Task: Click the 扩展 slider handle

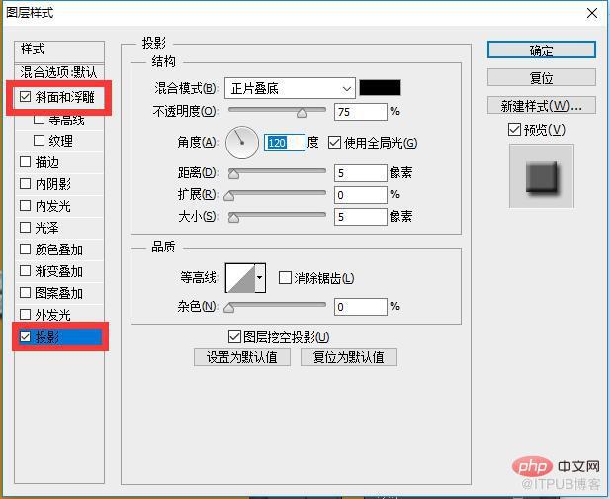Action: tap(229, 196)
